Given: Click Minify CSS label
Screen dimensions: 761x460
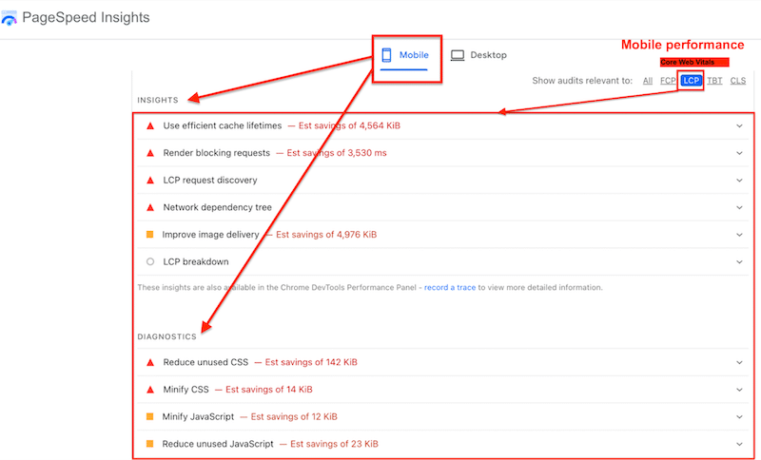Looking at the screenshot, I should click(185, 390).
